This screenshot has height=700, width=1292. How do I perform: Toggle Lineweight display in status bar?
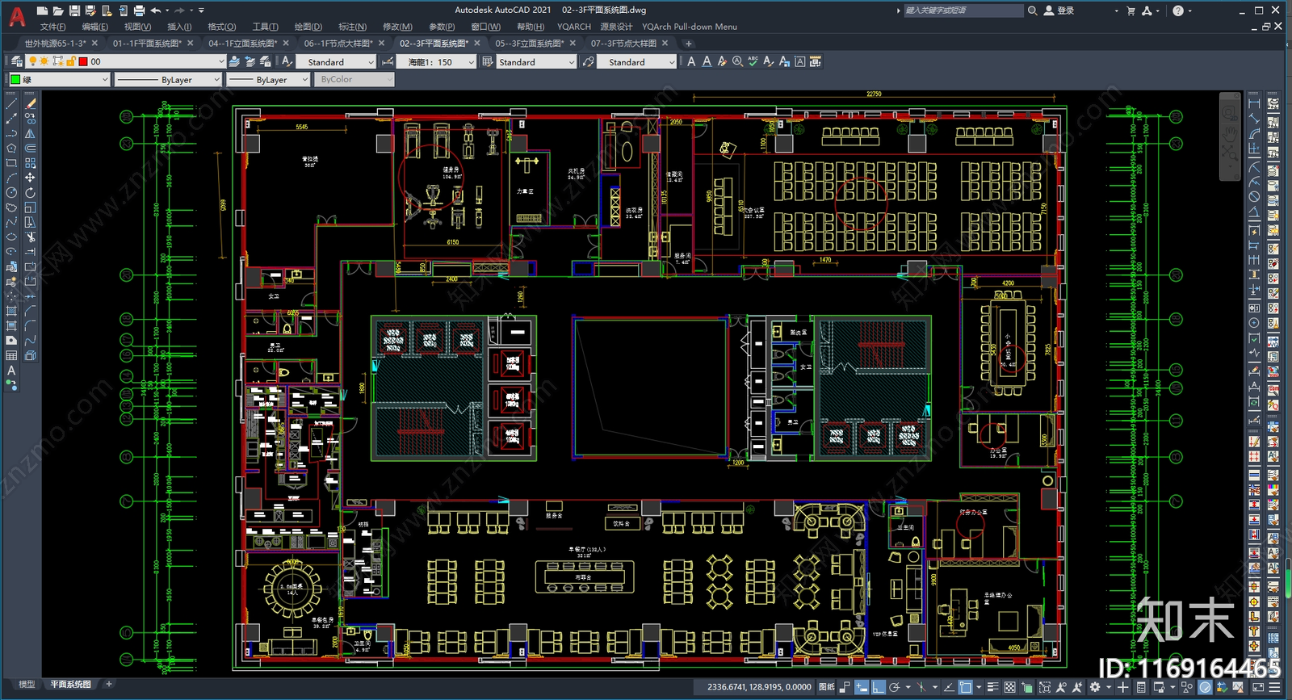coord(992,687)
